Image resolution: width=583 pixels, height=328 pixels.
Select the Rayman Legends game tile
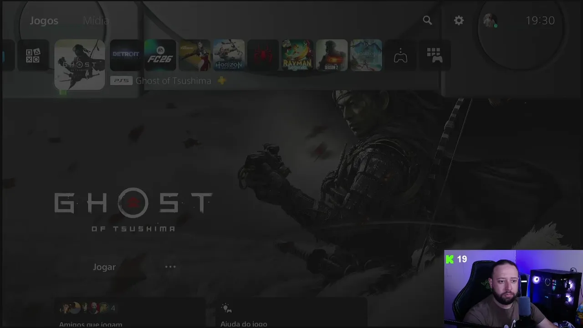click(297, 55)
